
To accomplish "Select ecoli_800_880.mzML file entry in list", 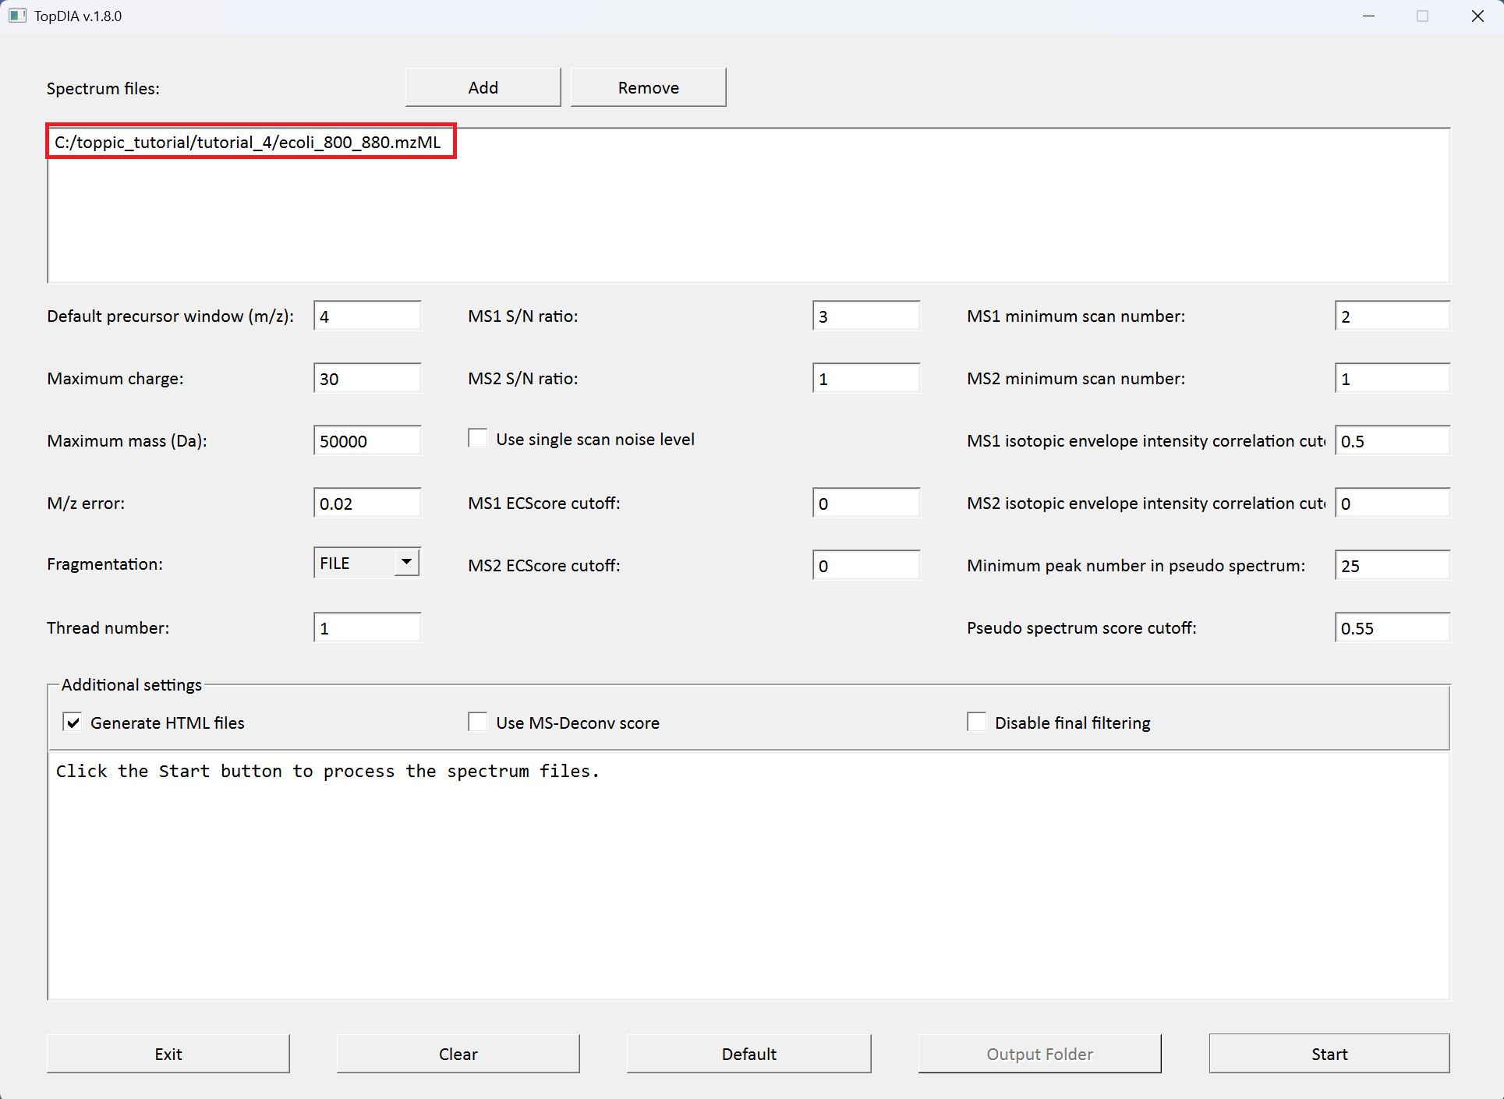I will point(248,142).
